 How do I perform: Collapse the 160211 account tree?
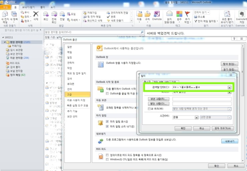click(x=3, y=37)
